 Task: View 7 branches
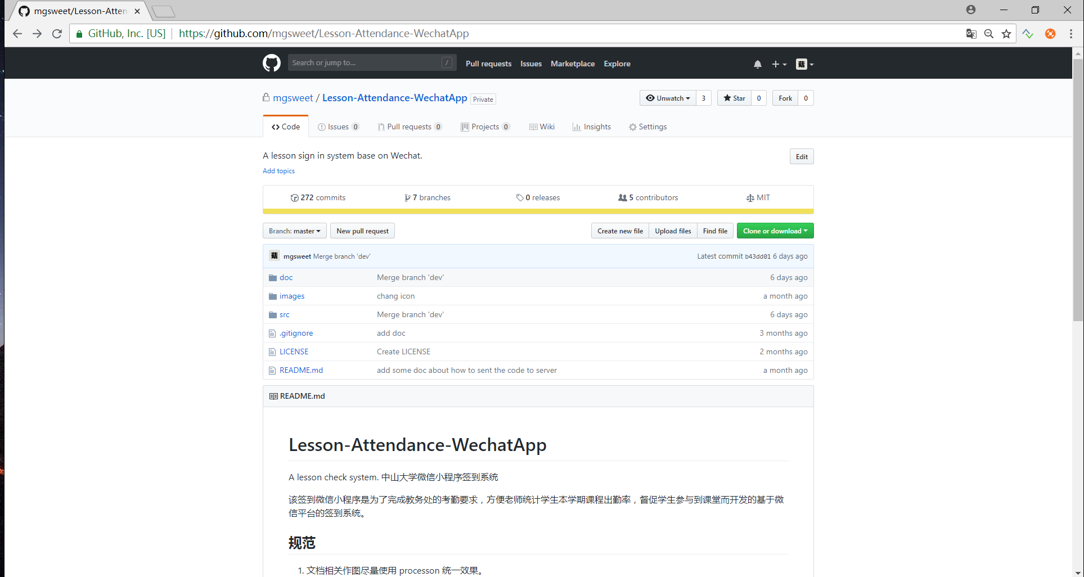pos(428,197)
